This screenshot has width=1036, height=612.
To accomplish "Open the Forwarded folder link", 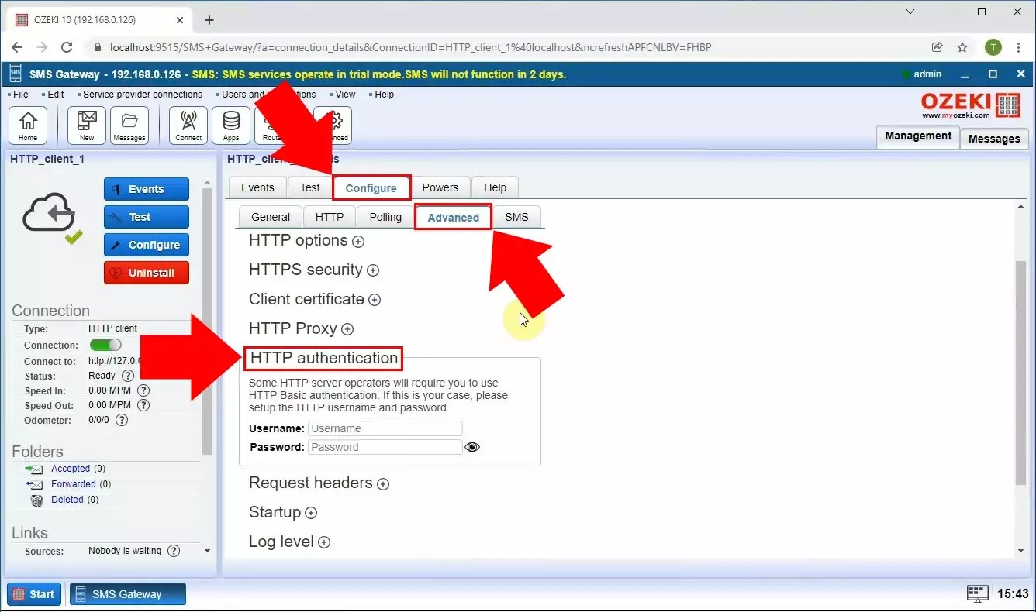I will [x=74, y=484].
